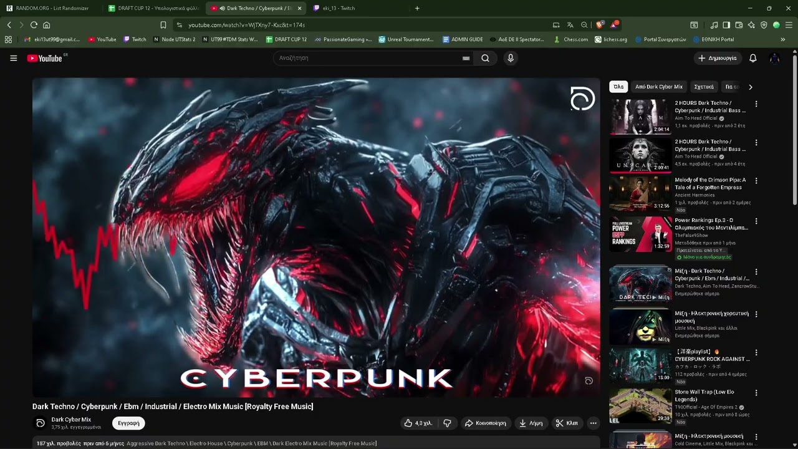Dislike the video with thumbs-down
The image size is (798, 449).
click(447, 423)
